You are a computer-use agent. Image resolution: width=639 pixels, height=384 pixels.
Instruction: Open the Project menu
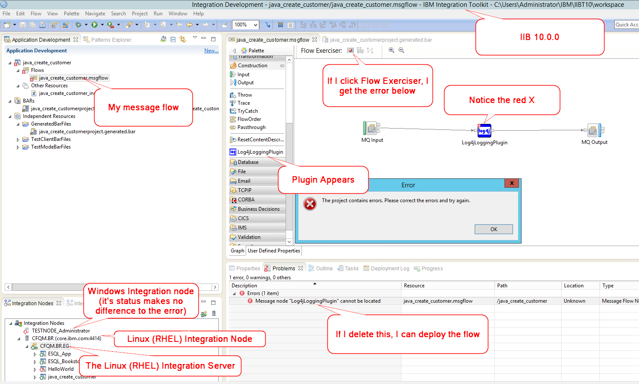pyautogui.click(x=140, y=14)
